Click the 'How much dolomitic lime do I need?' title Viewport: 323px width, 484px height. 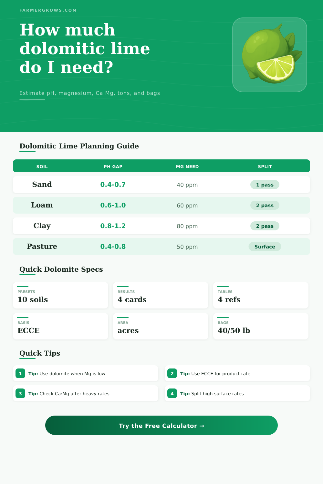click(x=85, y=48)
